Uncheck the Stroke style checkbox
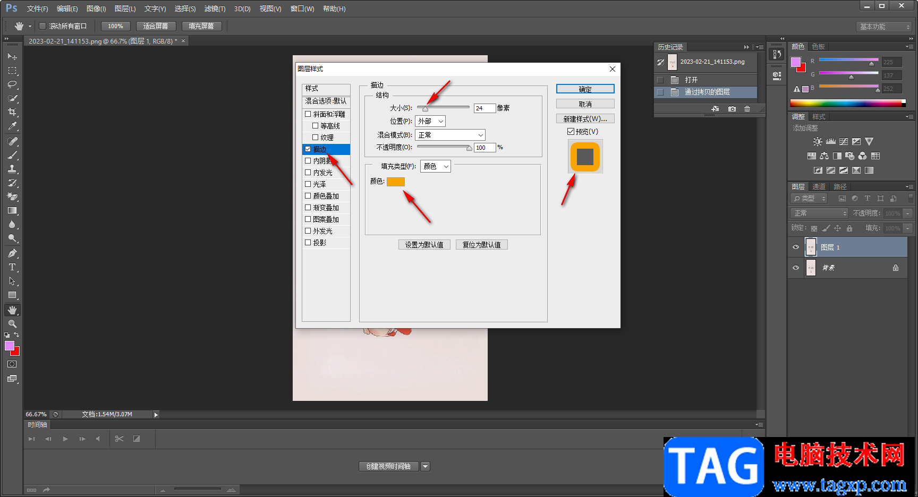The height and width of the screenshot is (497, 918). pos(308,149)
